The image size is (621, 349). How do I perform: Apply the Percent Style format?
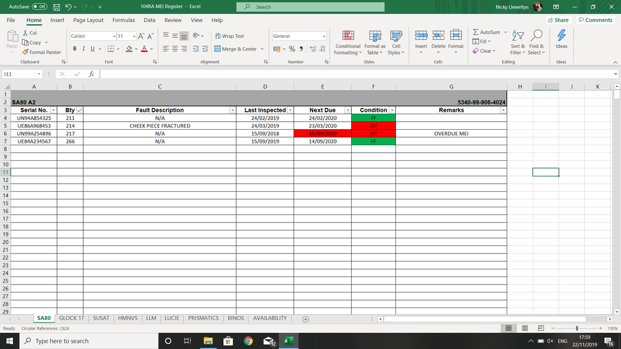[292, 48]
